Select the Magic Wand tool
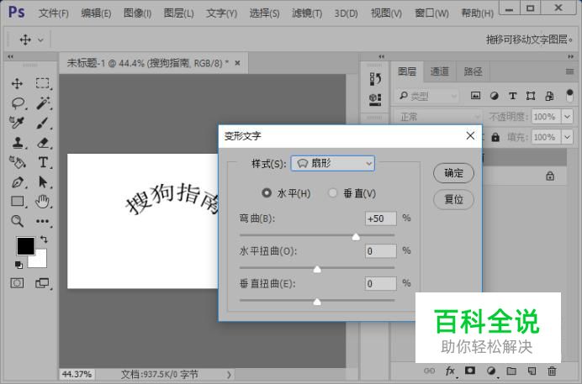 tap(43, 103)
